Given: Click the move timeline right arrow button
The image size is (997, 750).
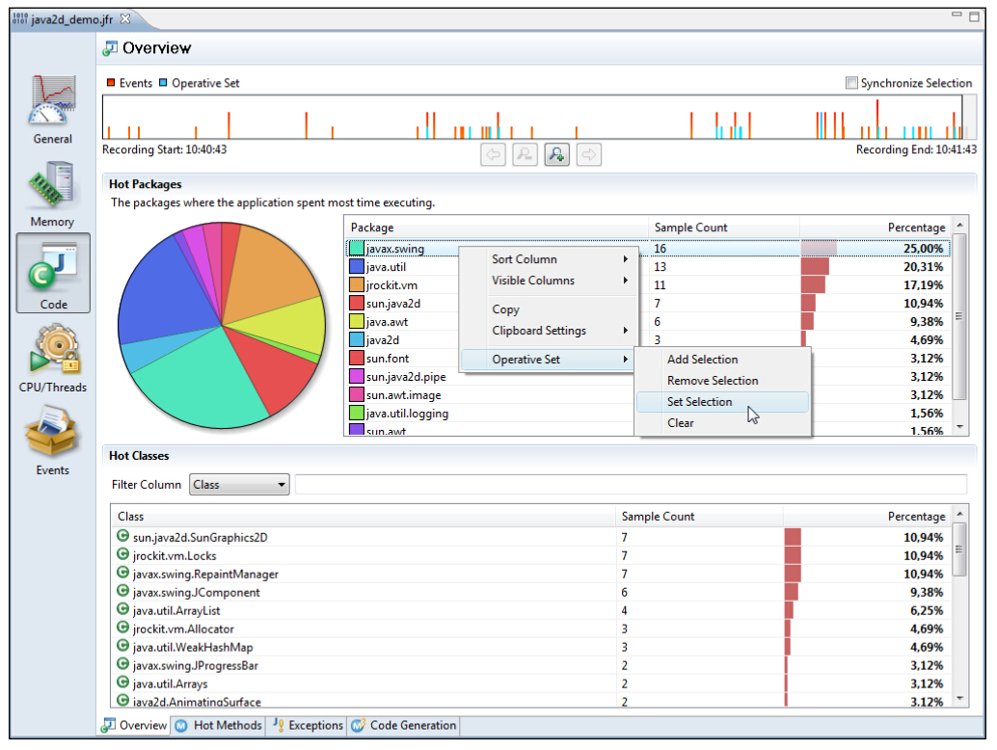Looking at the screenshot, I should coord(588,154).
